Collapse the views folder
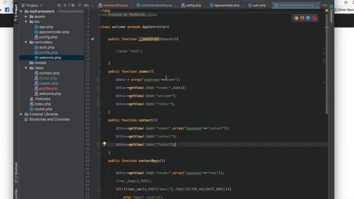Viewport: 354px width, 199px height. click(26, 68)
